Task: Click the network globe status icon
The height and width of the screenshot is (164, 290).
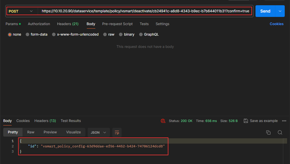Action: [x=163, y=121]
